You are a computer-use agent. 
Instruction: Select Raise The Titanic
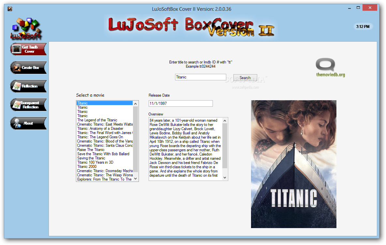tap(105, 150)
